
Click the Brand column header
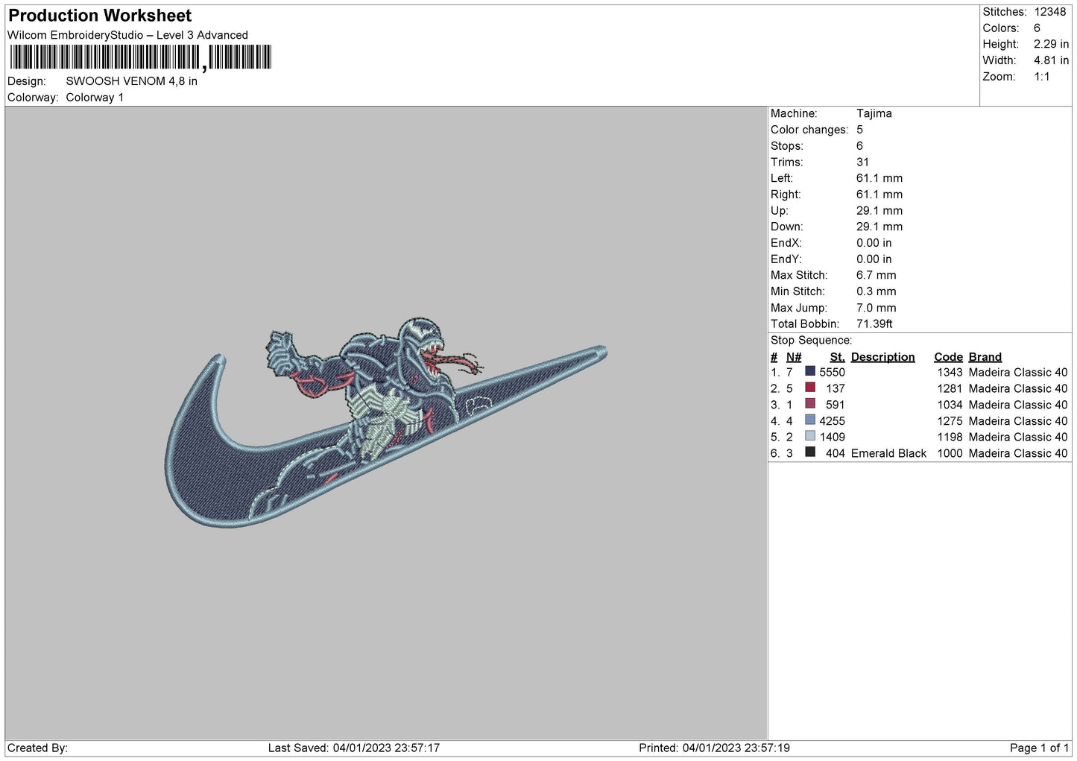pos(985,357)
